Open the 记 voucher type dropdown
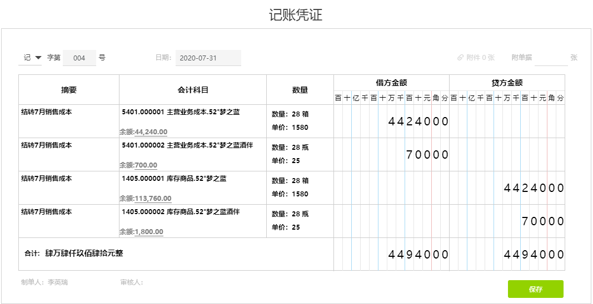Screen dimensions: 593x304 coord(30,58)
